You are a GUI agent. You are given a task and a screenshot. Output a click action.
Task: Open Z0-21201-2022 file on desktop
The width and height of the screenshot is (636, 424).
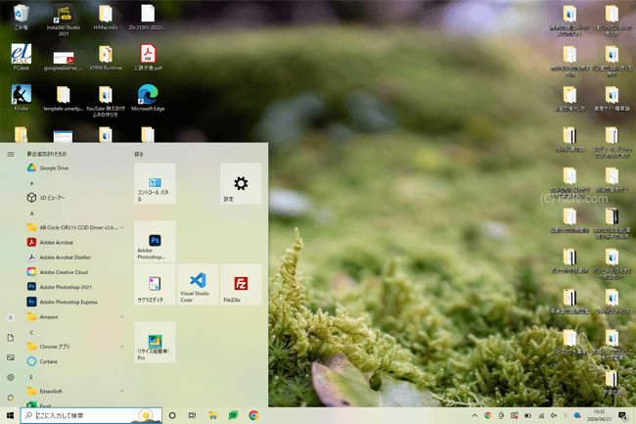tap(148, 17)
